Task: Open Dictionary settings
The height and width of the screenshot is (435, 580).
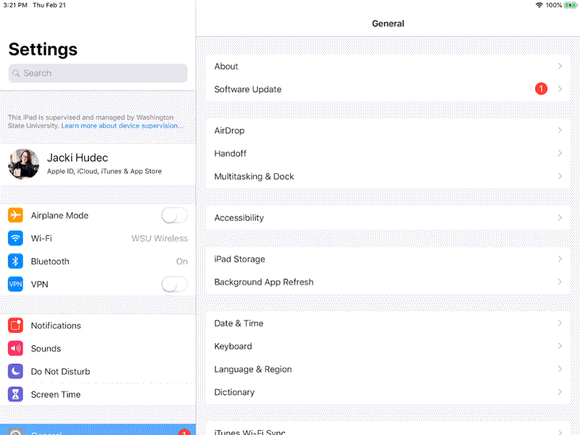Action: pyautogui.click(x=388, y=392)
